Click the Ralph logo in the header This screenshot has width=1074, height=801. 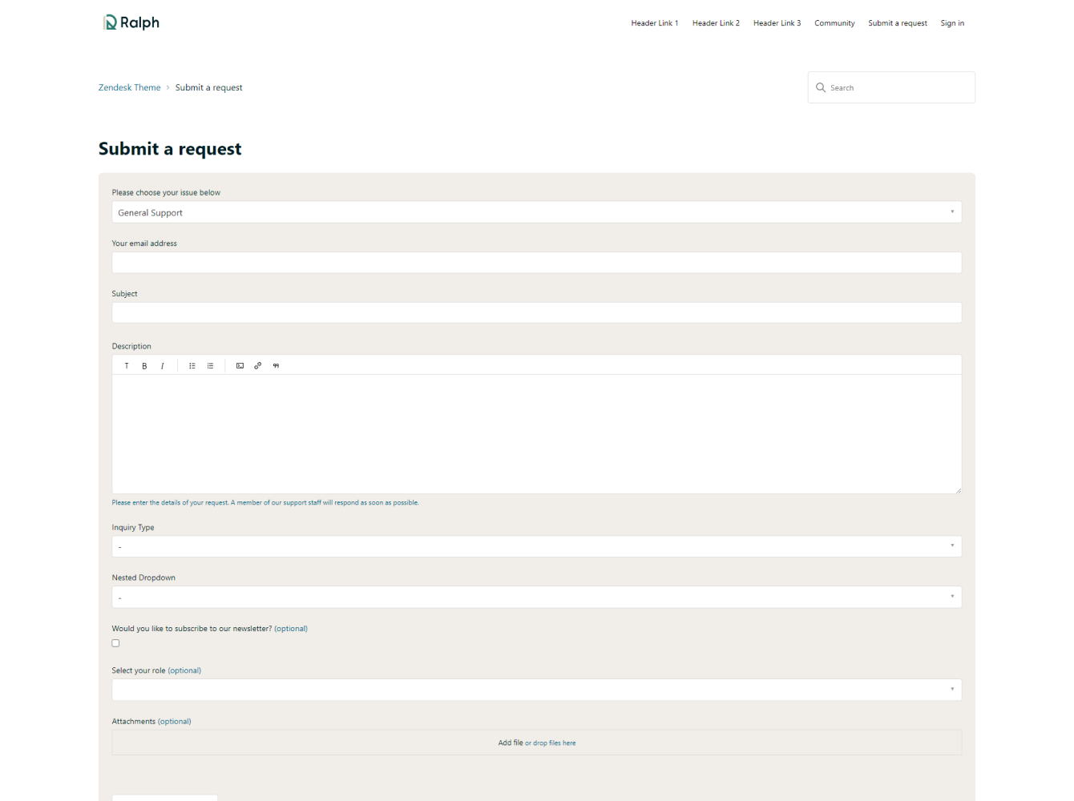(131, 22)
